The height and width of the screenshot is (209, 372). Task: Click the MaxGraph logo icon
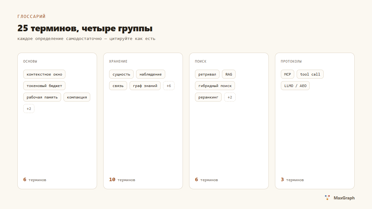tap(327, 198)
